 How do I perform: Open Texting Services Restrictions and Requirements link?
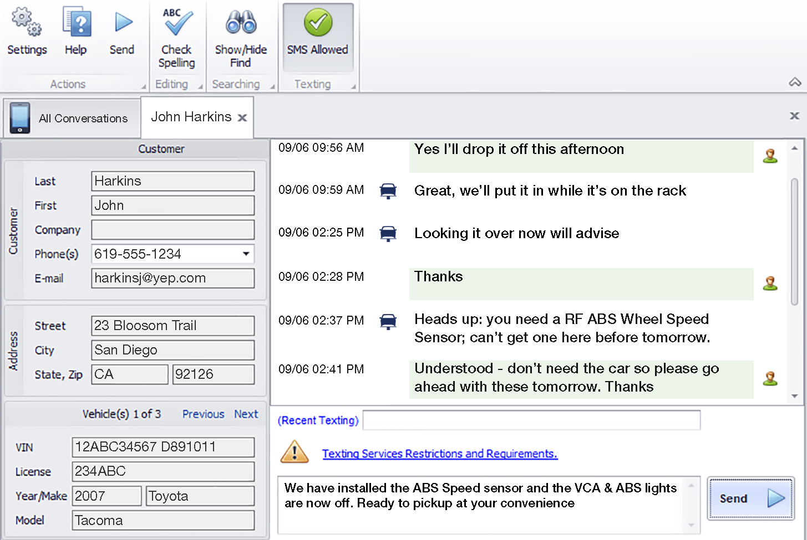(440, 453)
